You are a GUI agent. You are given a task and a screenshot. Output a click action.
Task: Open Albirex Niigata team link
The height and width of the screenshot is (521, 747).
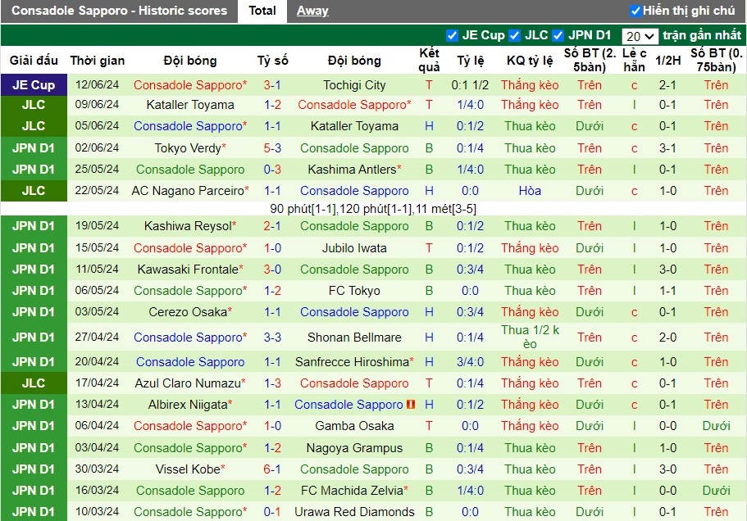click(188, 405)
